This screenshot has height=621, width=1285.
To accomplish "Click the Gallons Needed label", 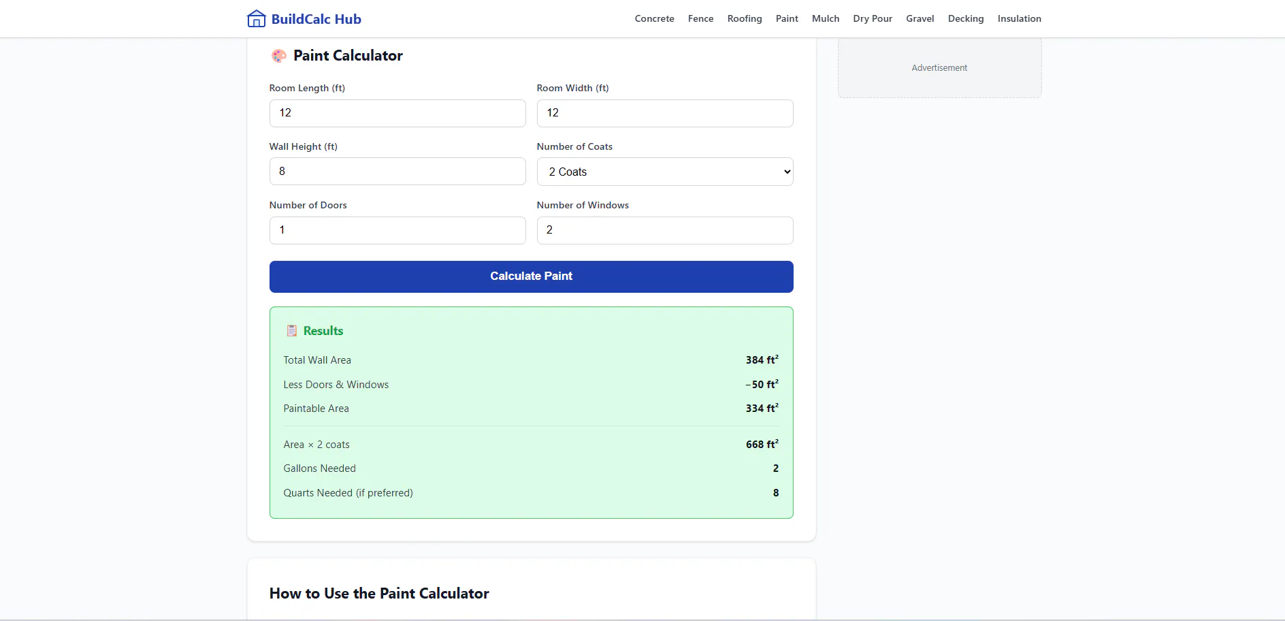I will [x=319, y=468].
